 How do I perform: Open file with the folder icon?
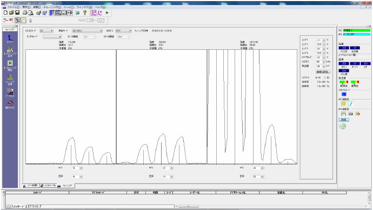[x=11, y=12]
